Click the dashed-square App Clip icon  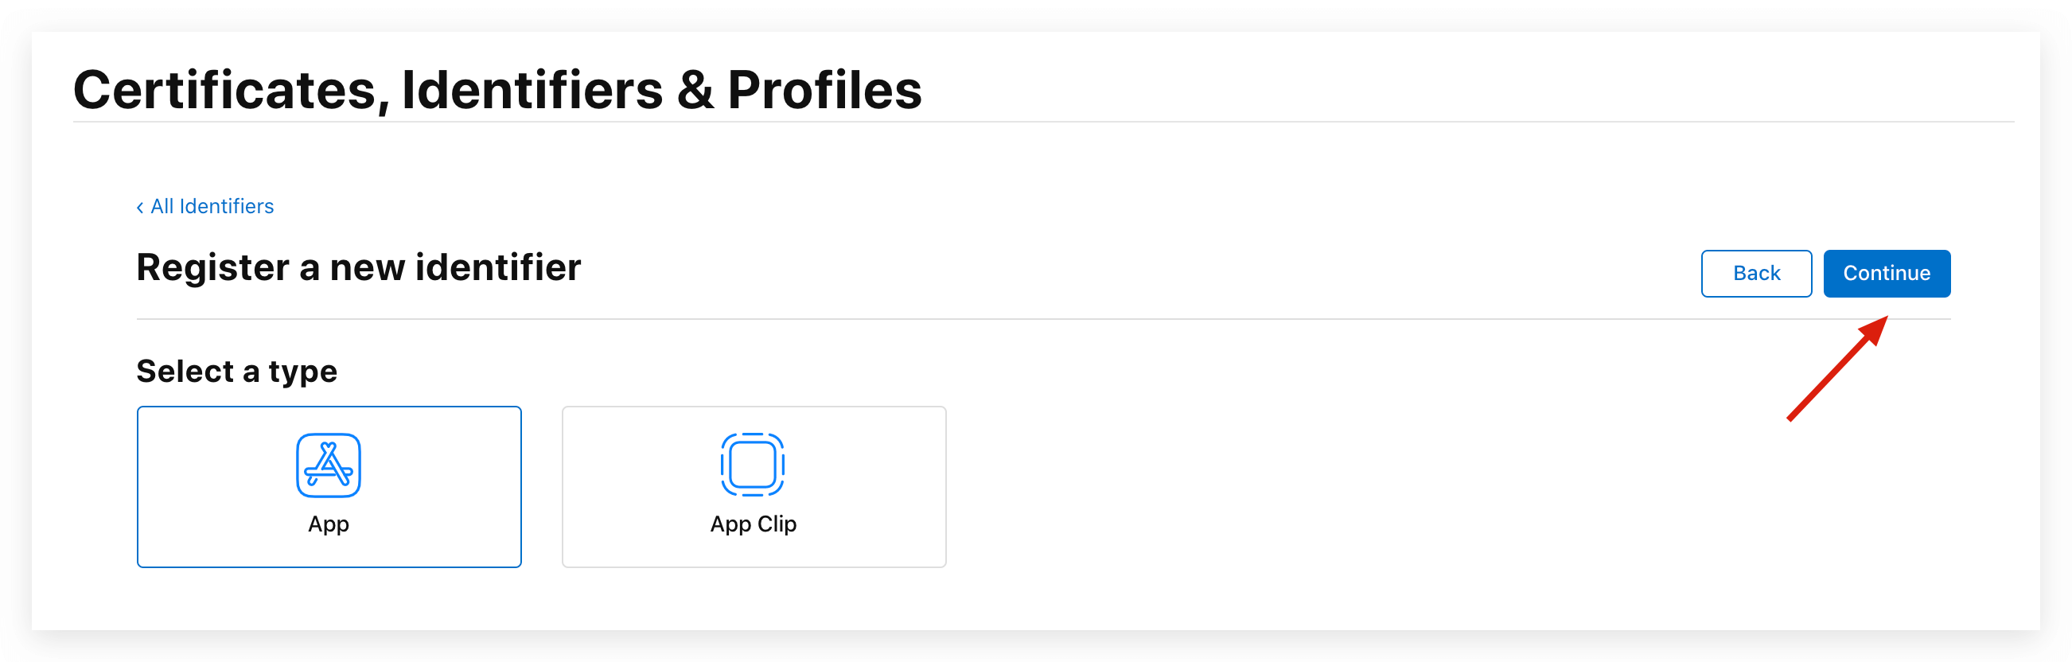[752, 464]
